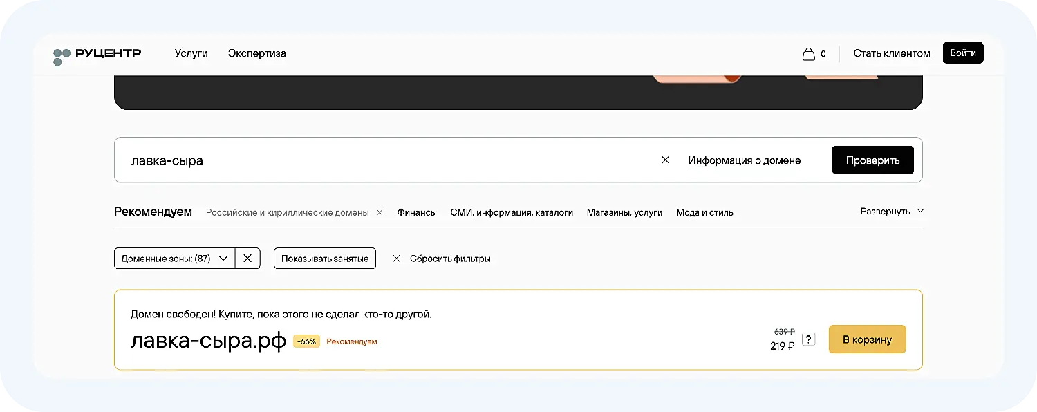Viewport: 1037px width, 412px height.
Task: Remove the Russian and Cyrillic domains filter
Action: (380, 212)
